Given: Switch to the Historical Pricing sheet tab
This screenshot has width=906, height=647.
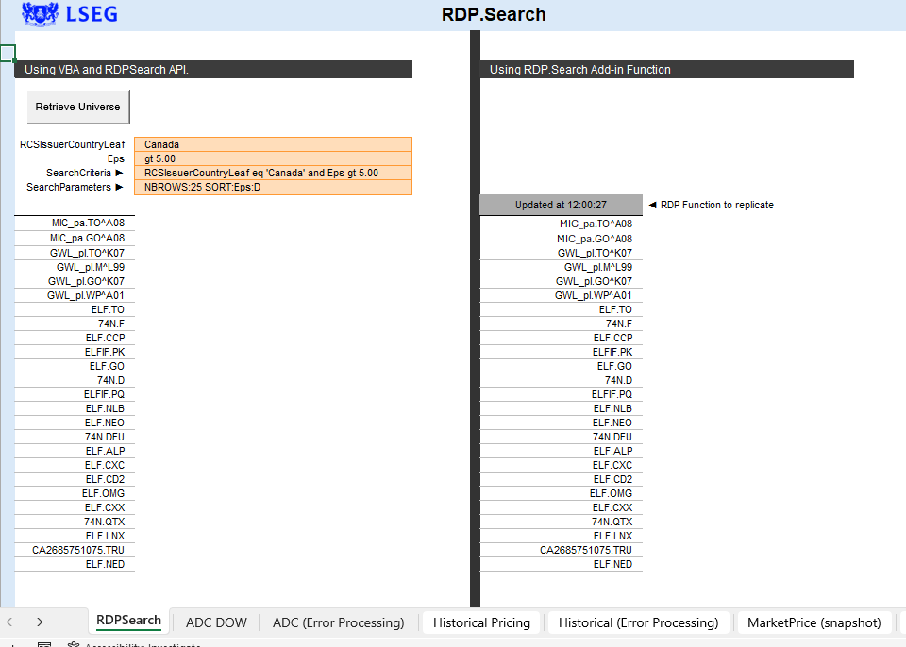Looking at the screenshot, I should pos(481,622).
